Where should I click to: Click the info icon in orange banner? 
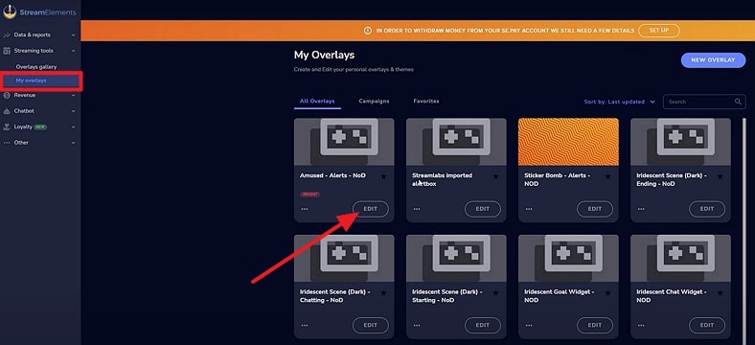[368, 31]
